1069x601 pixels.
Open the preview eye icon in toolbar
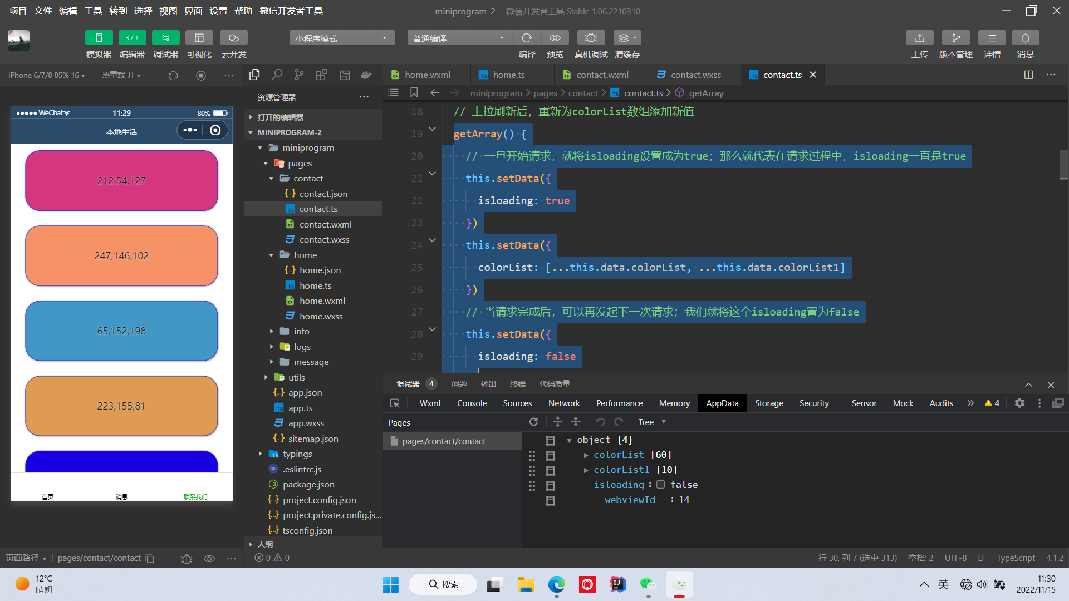click(555, 38)
